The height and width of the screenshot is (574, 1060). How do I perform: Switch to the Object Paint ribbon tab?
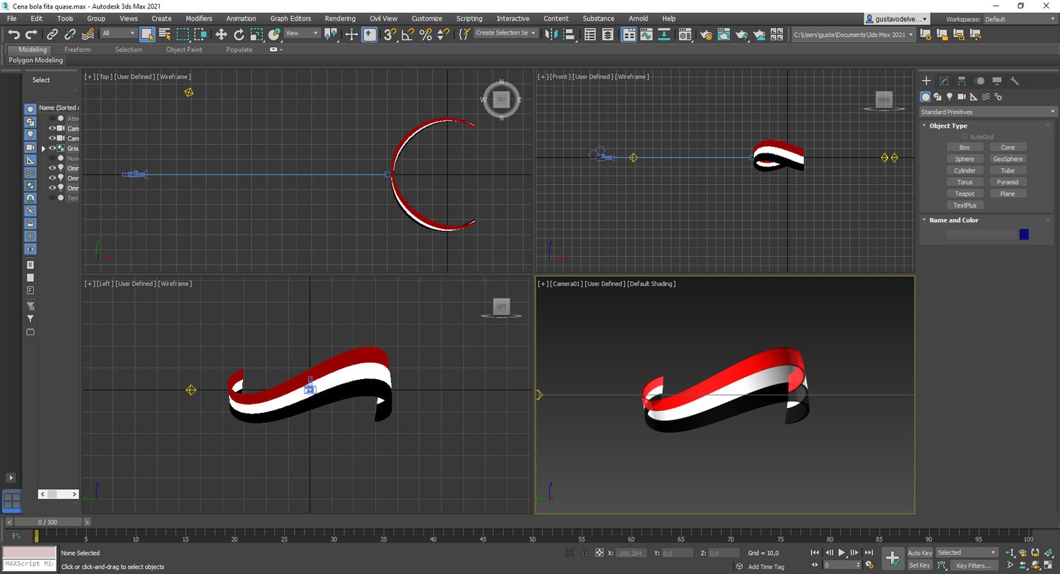pyautogui.click(x=184, y=49)
